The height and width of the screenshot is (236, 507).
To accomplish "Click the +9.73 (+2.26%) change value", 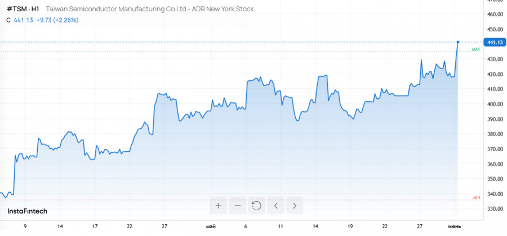I will 57,20.
